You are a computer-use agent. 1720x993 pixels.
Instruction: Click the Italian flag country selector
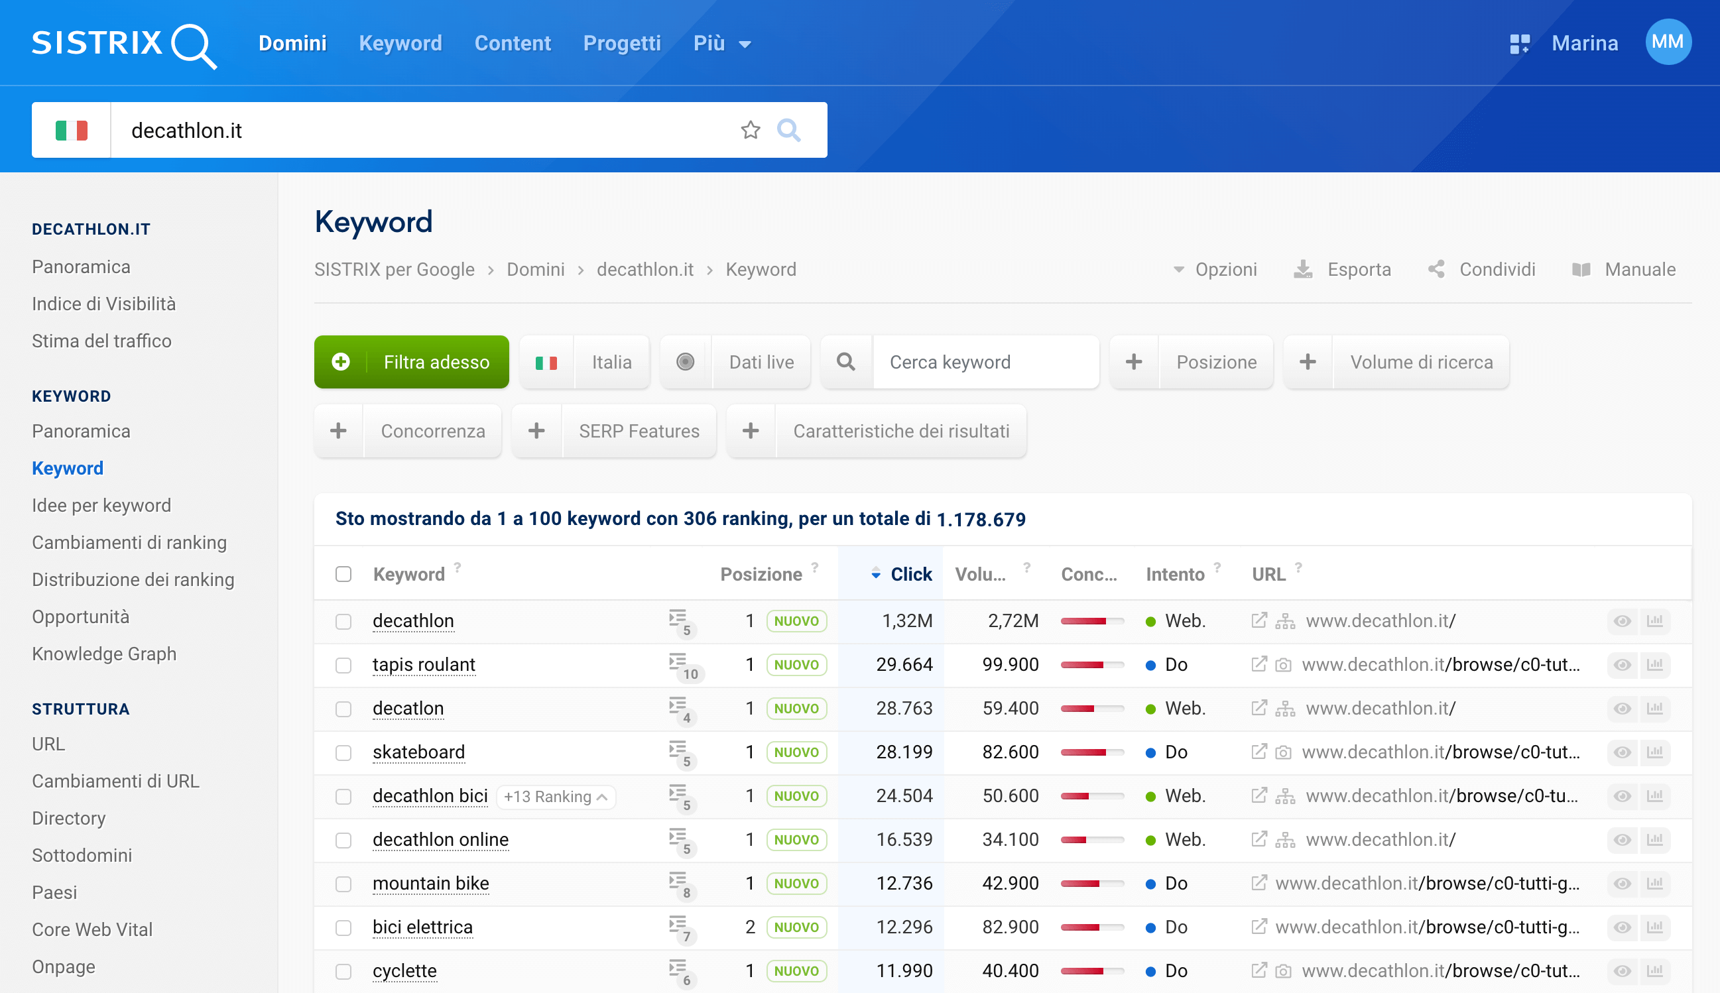pos(72,129)
